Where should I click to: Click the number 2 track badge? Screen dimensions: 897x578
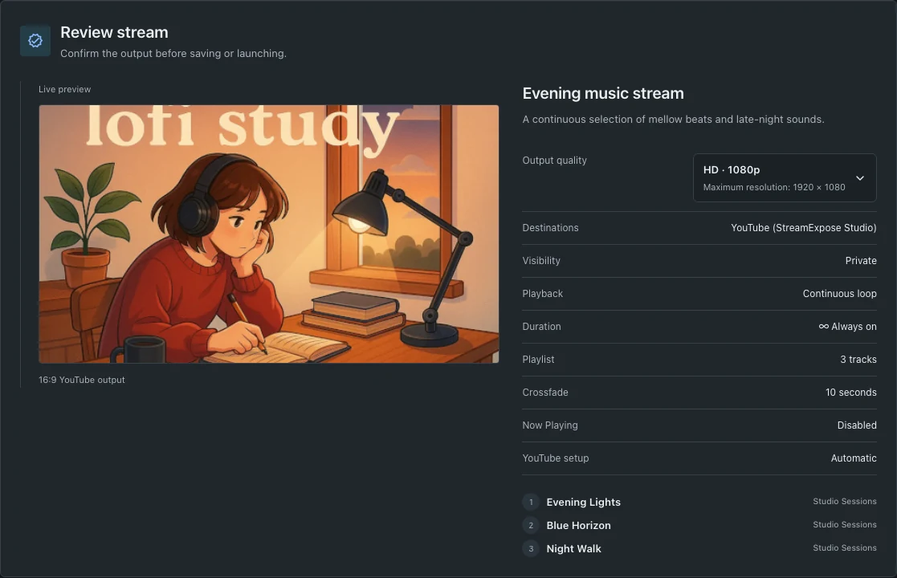(531, 525)
